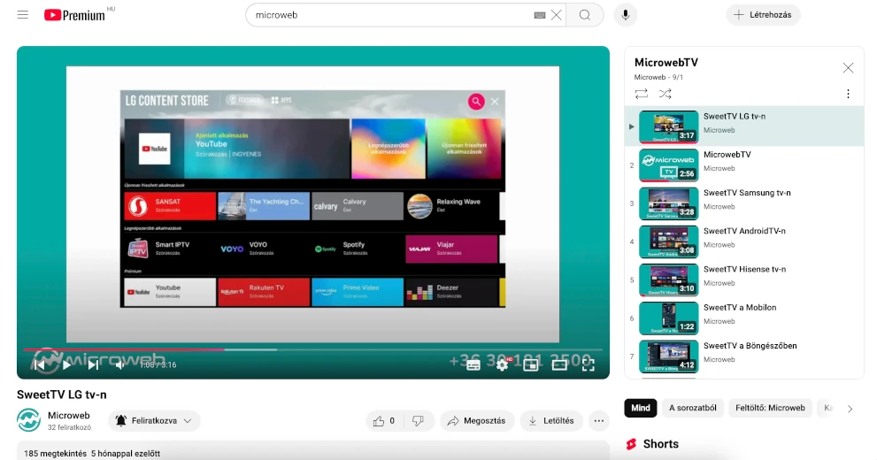Select A sorozatból filter chip
Image resolution: width=877 pixels, height=460 pixels.
click(x=692, y=408)
